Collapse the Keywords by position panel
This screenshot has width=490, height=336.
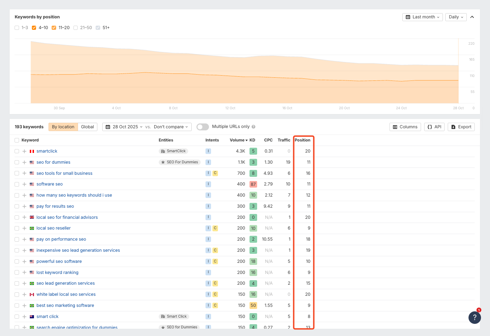472,17
